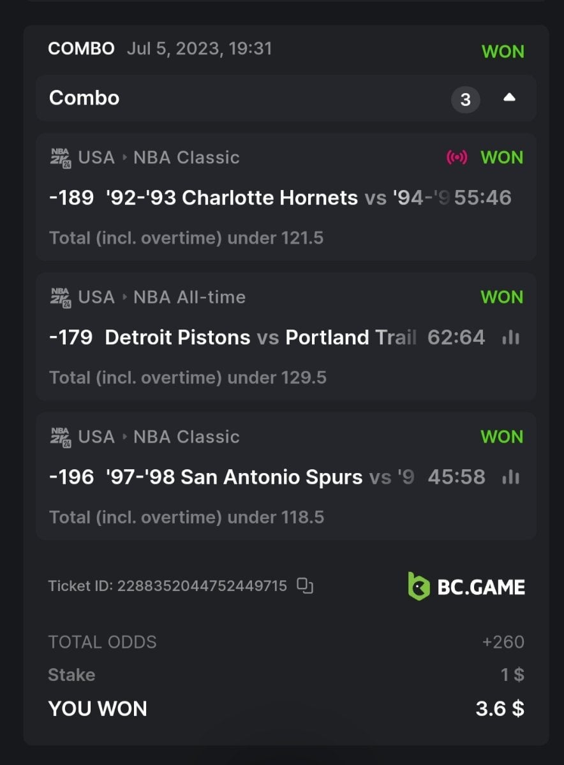
Task: Open stats icon for Detroit Pistons match
Action: pos(510,338)
